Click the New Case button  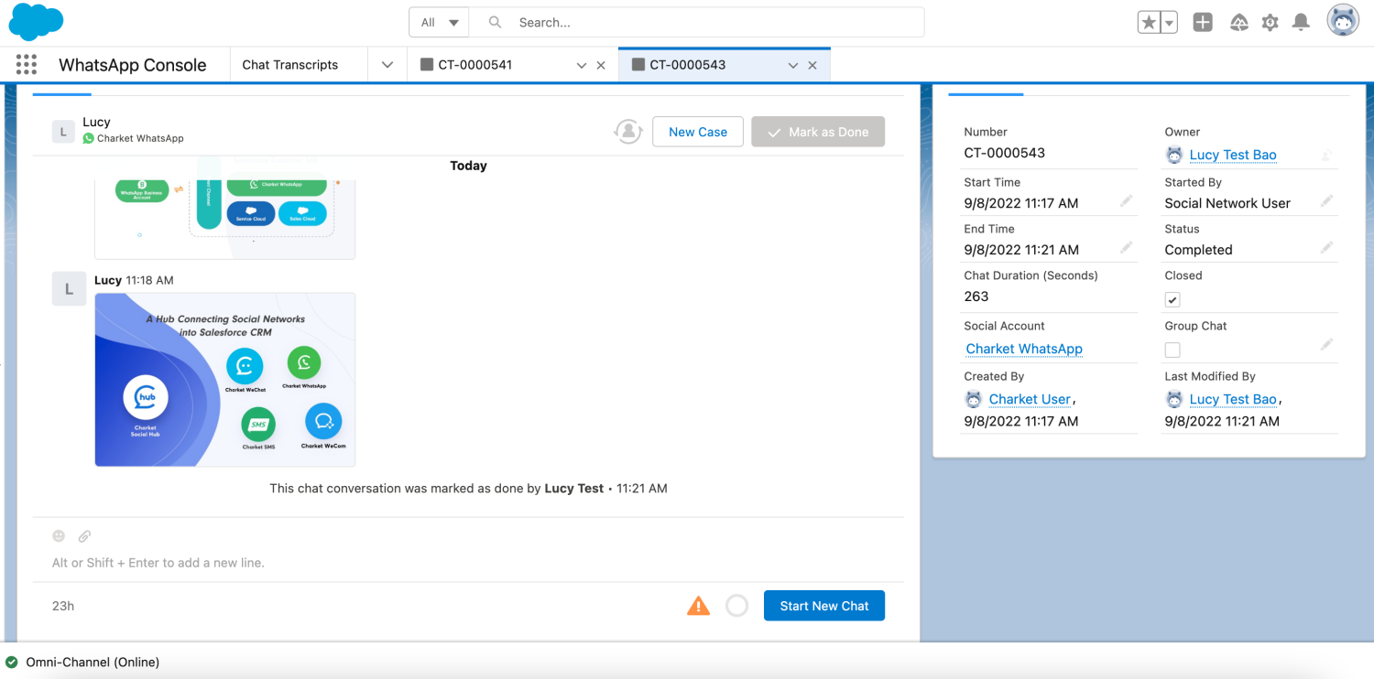(698, 132)
